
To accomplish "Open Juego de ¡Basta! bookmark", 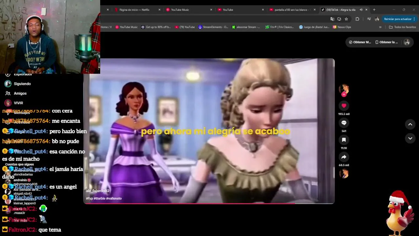I will click(314, 27).
